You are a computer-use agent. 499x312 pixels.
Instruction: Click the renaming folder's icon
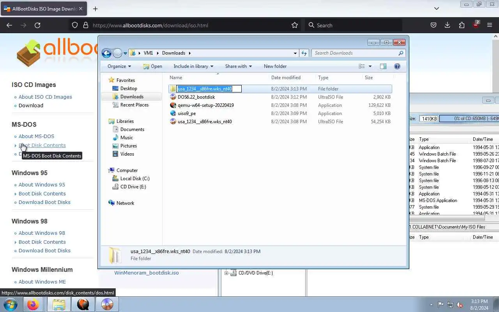coord(173,89)
